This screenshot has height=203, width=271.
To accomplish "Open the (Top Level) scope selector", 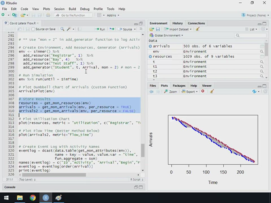I will click(x=27, y=180).
